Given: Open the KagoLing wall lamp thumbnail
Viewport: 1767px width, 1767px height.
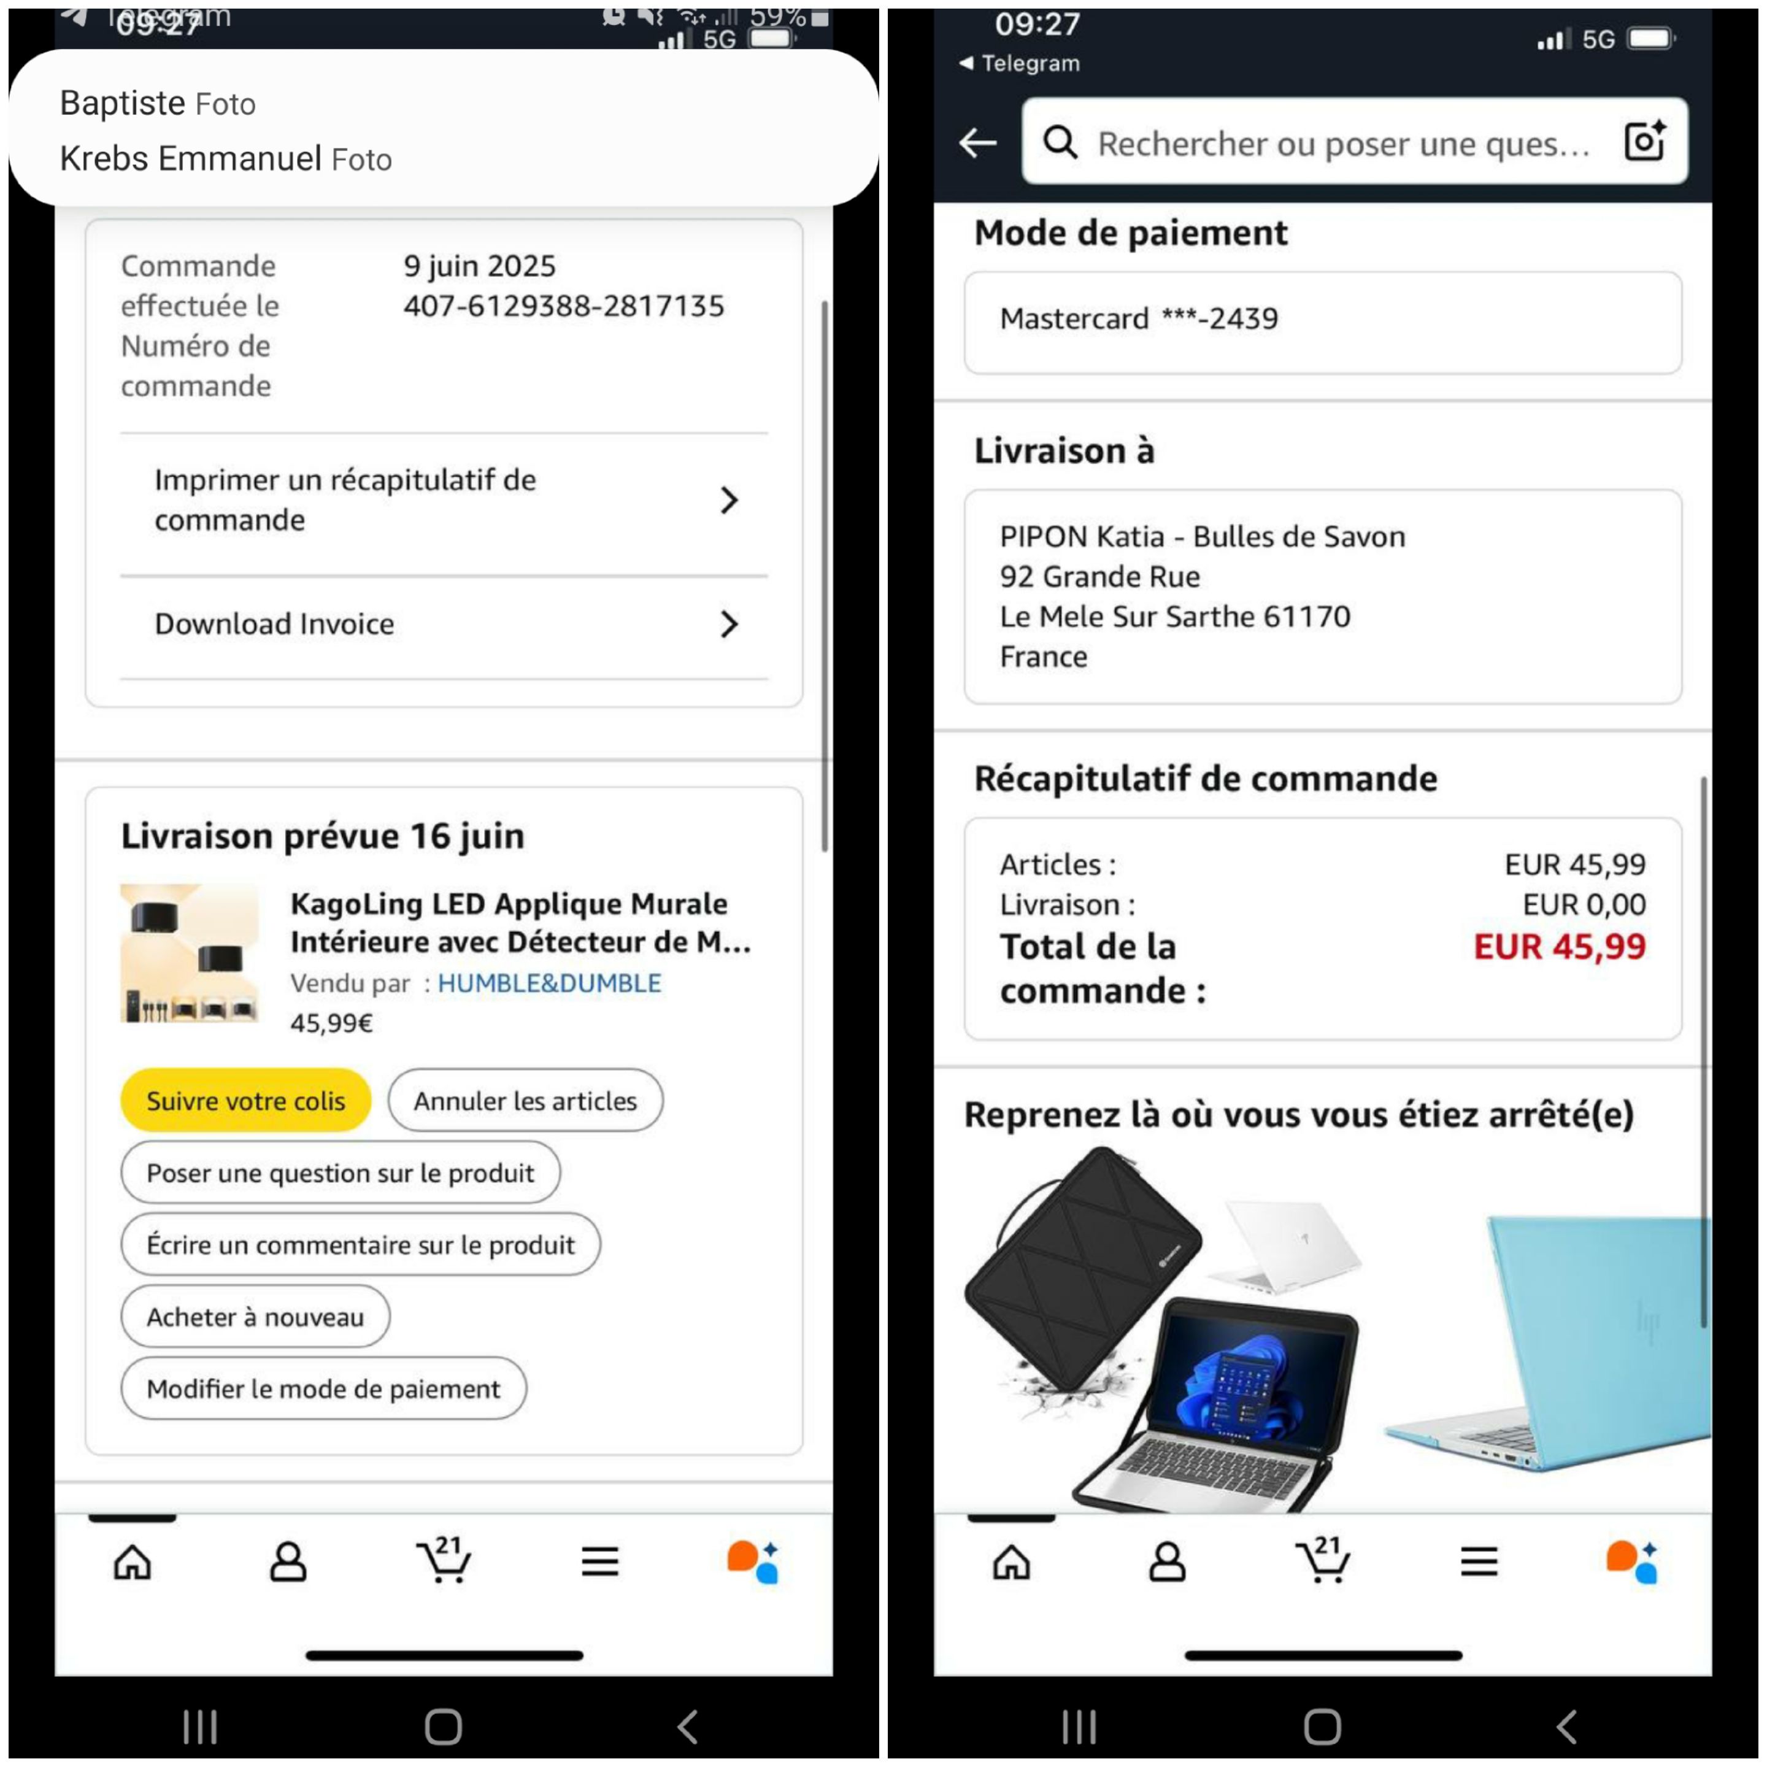Looking at the screenshot, I should click(x=190, y=952).
